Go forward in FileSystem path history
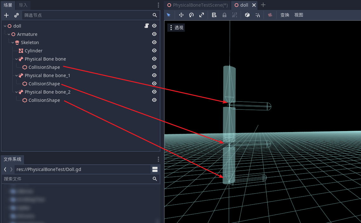The image size is (361, 223). point(11,169)
